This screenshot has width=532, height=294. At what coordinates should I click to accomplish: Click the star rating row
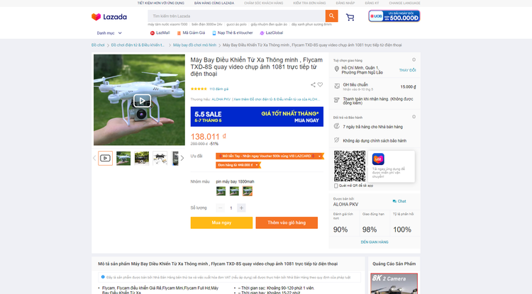[x=199, y=89]
